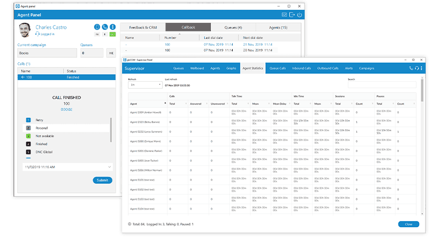Select the Retry disposition option
Screen dimensions: 436x237
[x=42, y=120]
